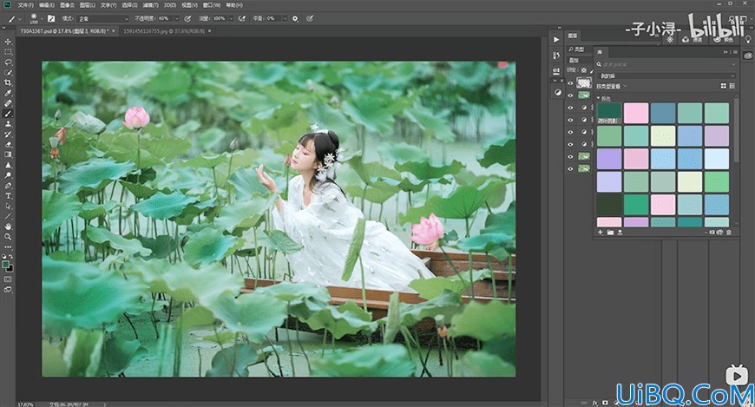Screen dimensions: 755x407
Task: Select the Gradient tool
Action: point(8,154)
